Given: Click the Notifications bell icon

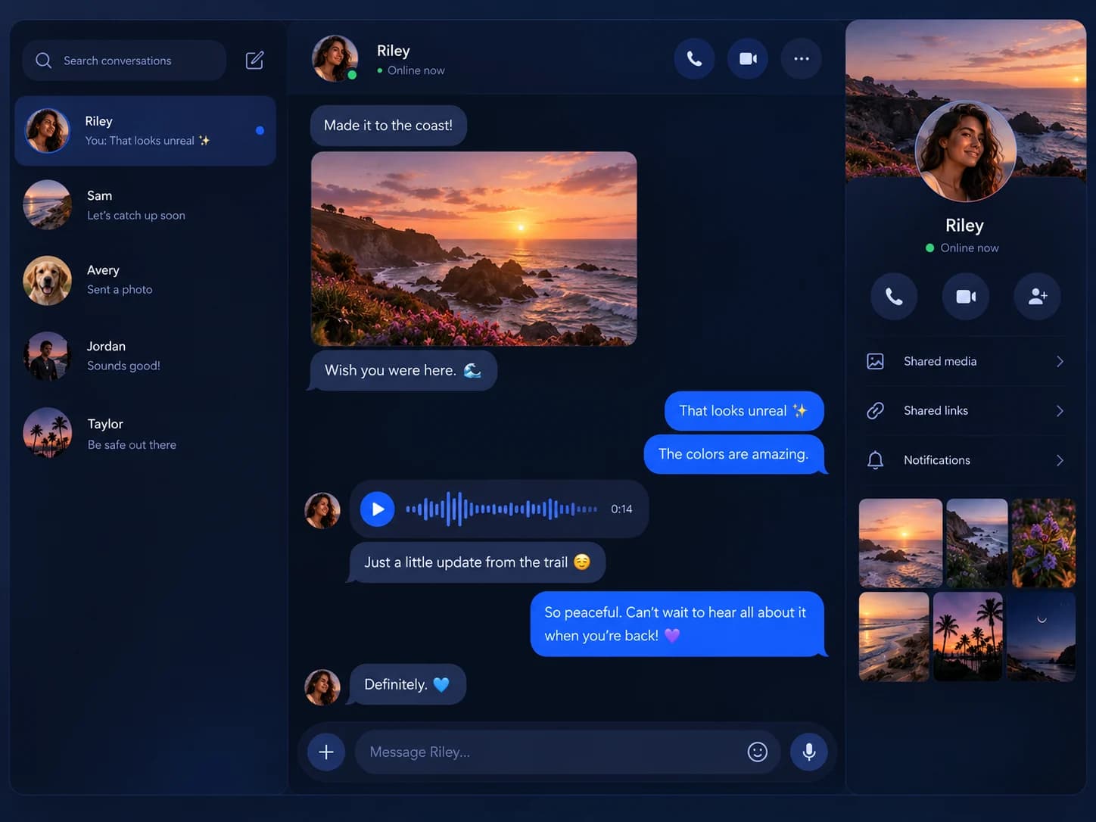Looking at the screenshot, I should coord(875,460).
